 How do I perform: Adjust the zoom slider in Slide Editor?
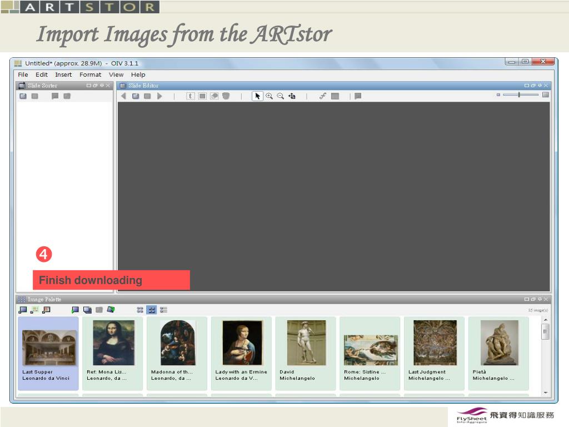(x=520, y=95)
